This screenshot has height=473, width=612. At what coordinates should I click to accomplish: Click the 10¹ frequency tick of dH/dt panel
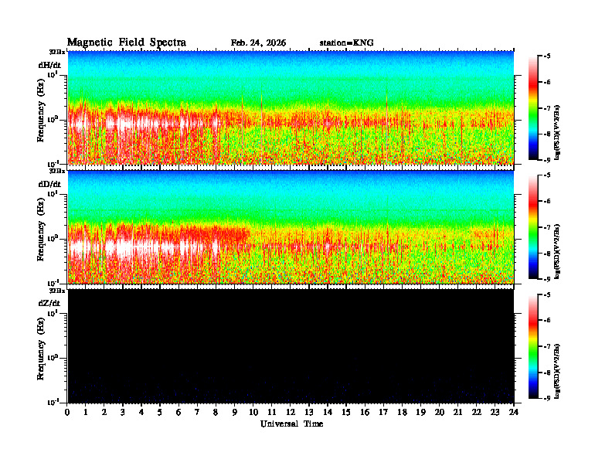point(53,74)
